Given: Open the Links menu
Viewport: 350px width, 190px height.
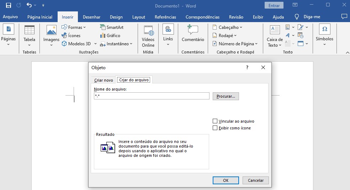Looking at the screenshot, I should click(x=168, y=35).
